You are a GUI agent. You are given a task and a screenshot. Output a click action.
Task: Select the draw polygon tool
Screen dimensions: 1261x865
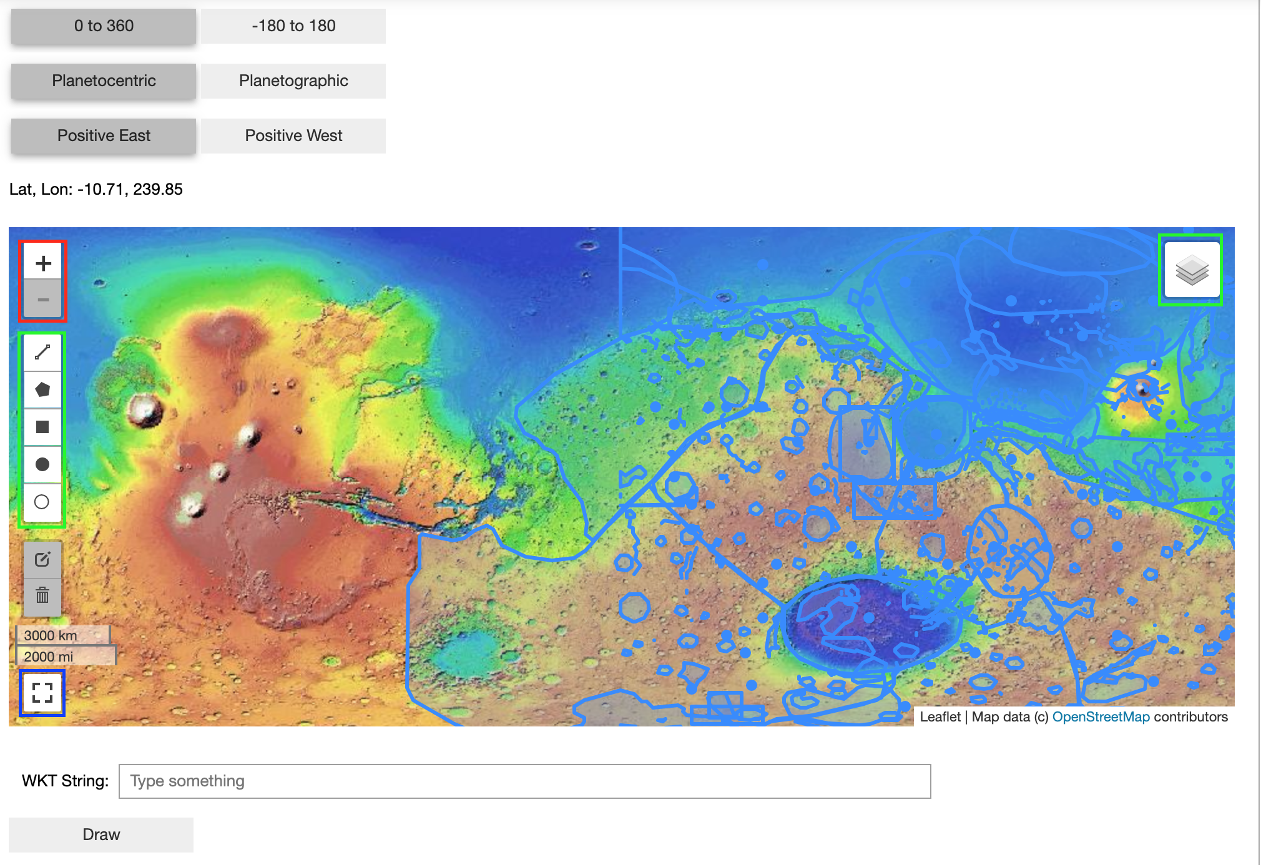[x=42, y=390]
